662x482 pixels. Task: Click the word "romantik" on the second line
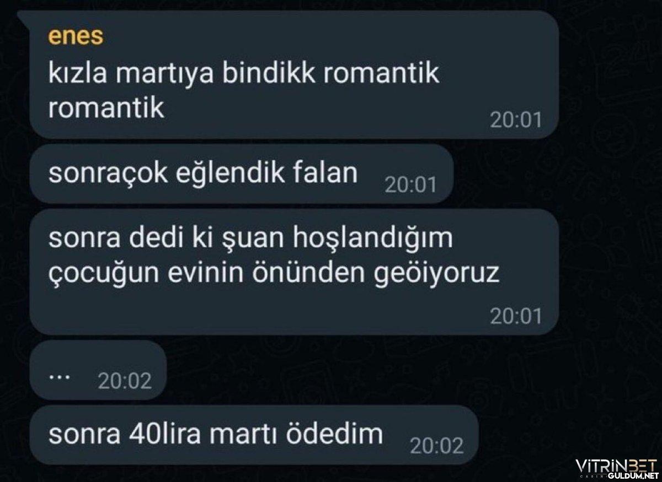[106, 108]
